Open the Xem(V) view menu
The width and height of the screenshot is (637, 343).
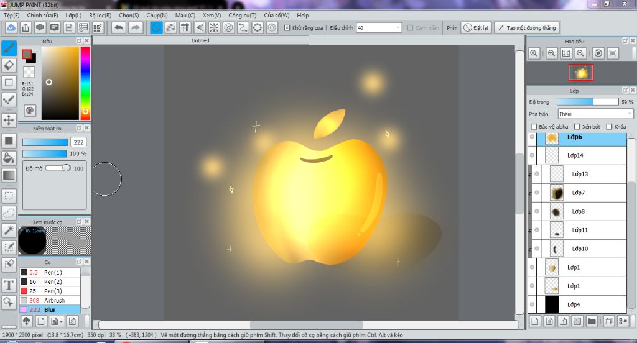(x=212, y=15)
